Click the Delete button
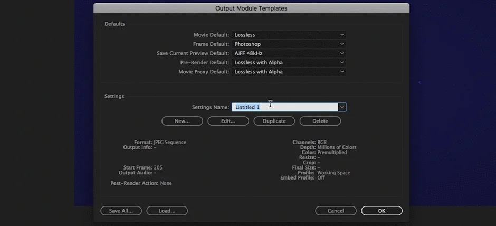The height and width of the screenshot is (226, 496). click(320, 121)
